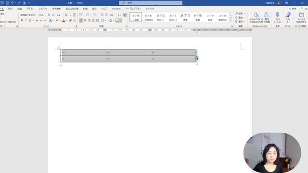The height and width of the screenshot is (173, 308).
Task: Toggle italic formatting
Action: 26,20
